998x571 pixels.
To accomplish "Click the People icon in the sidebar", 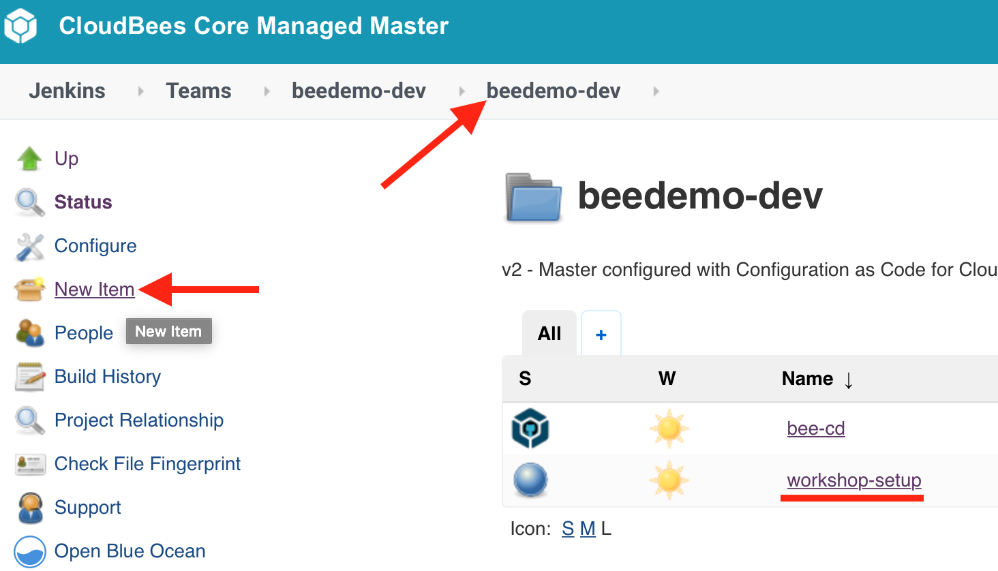I will pos(30,333).
